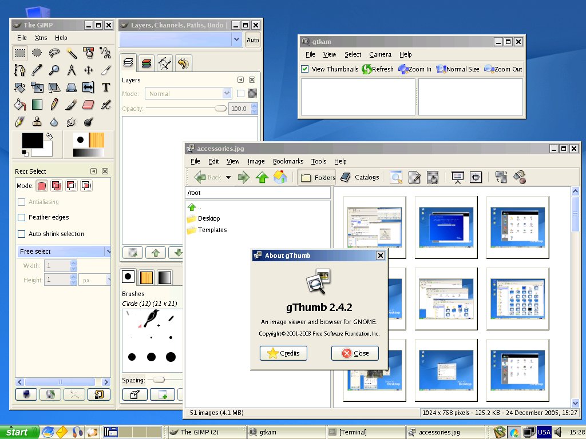Choose Add to selection mode

click(57, 186)
